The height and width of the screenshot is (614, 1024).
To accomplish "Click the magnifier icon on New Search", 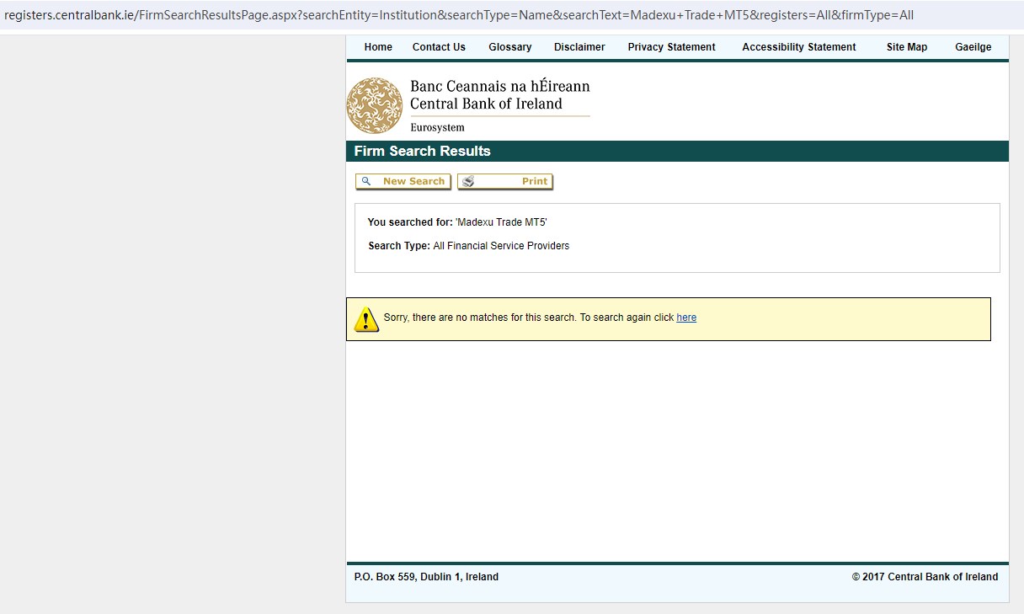I will (366, 181).
